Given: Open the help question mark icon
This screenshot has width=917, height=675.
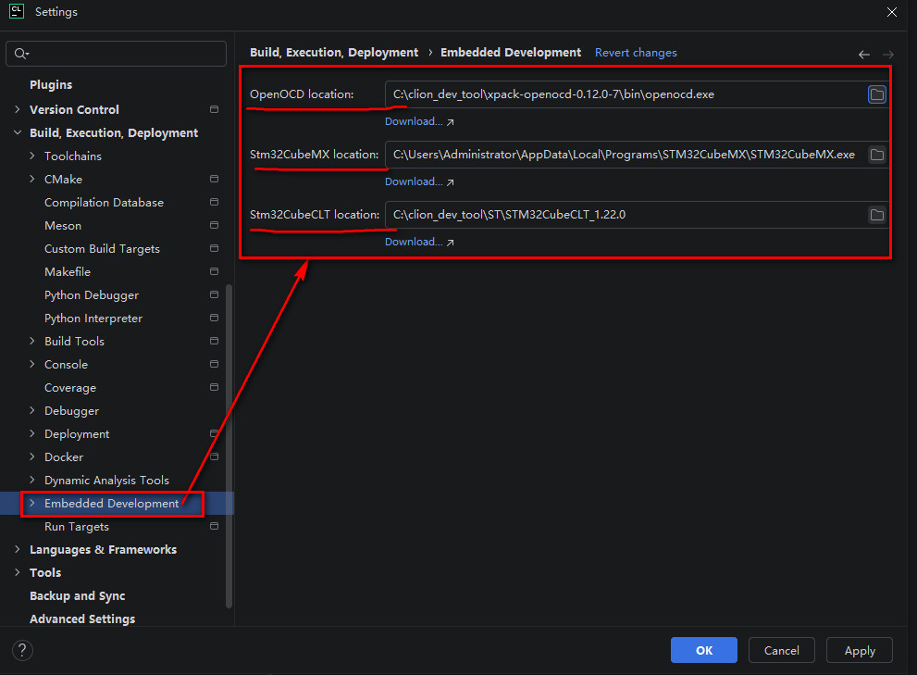Looking at the screenshot, I should pyautogui.click(x=22, y=650).
